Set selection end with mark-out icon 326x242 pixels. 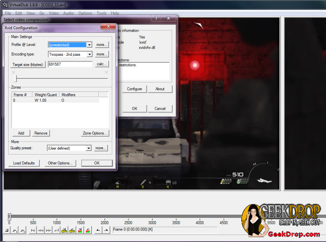coord(106,231)
